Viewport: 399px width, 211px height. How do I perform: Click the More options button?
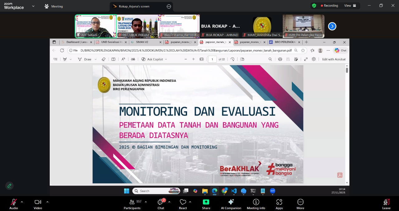(300, 204)
